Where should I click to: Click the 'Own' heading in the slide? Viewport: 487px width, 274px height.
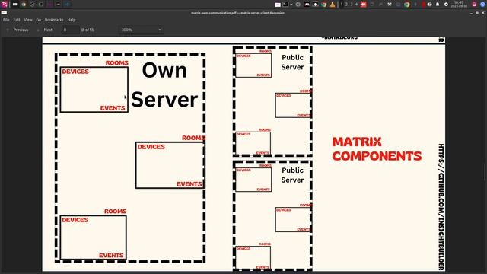[164, 70]
